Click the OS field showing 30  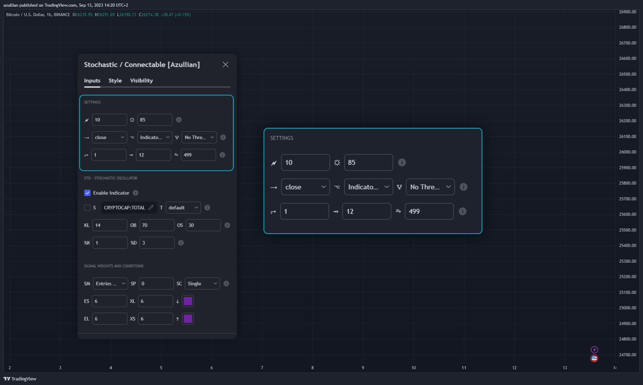203,225
